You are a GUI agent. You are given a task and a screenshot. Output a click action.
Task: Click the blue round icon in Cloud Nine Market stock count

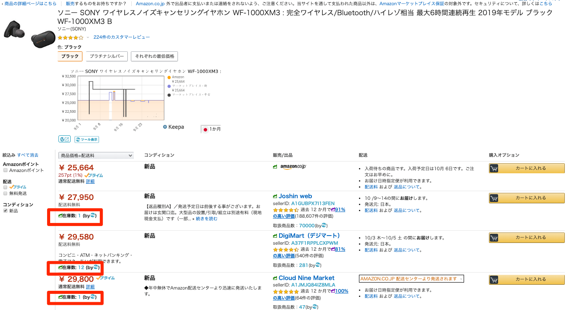click(92, 297)
